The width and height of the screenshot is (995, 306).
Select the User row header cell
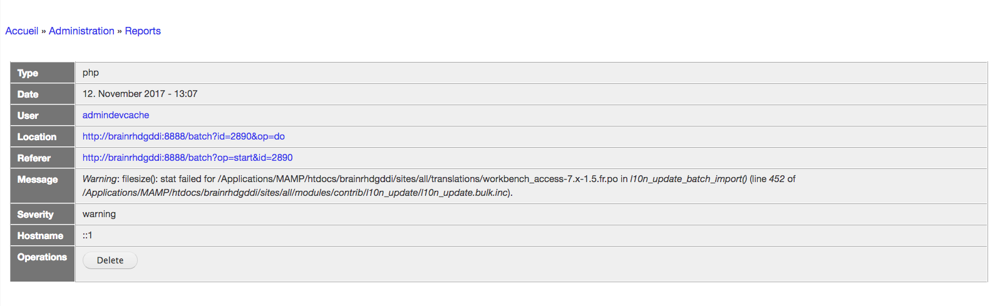click(43, 115)
